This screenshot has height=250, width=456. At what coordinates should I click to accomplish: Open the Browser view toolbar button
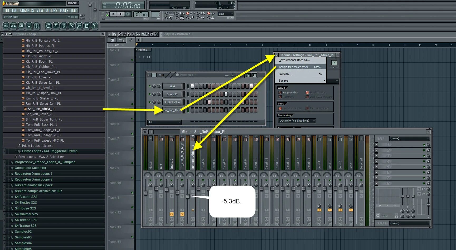coord(29,26)
